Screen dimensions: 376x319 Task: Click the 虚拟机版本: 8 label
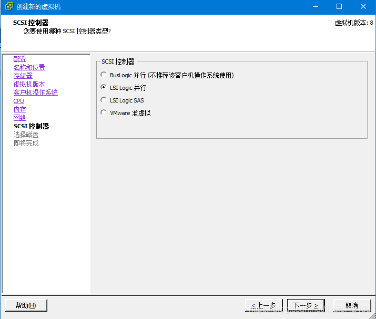coord(354,23)
